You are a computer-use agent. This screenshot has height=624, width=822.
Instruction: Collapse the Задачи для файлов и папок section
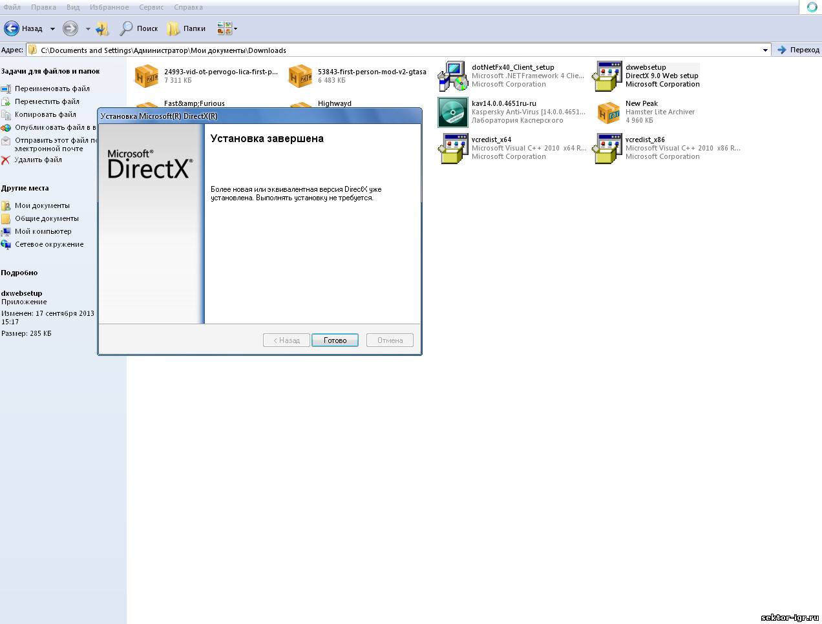(50, 71)
